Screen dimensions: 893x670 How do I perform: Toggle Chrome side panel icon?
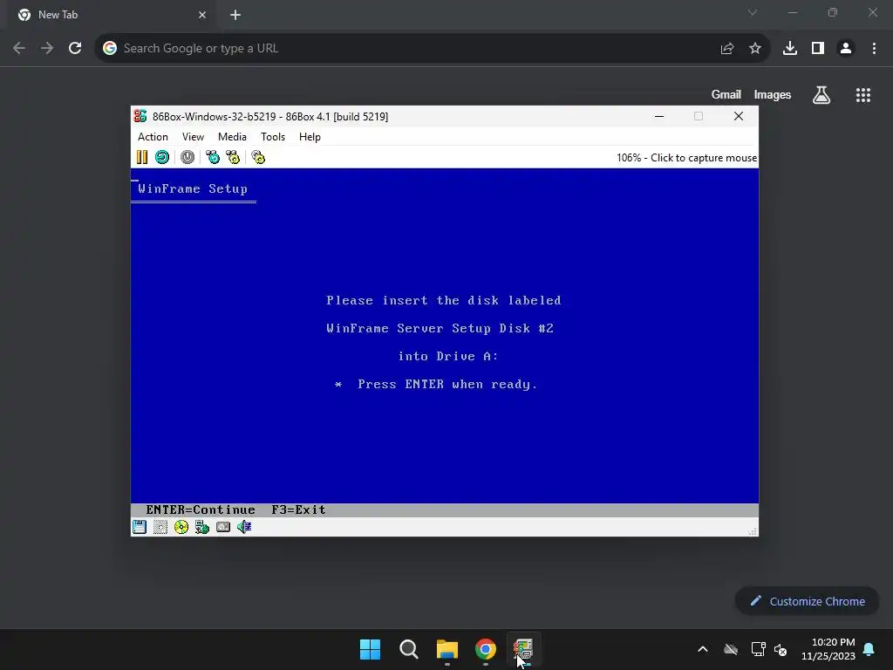tap(818, 48)
